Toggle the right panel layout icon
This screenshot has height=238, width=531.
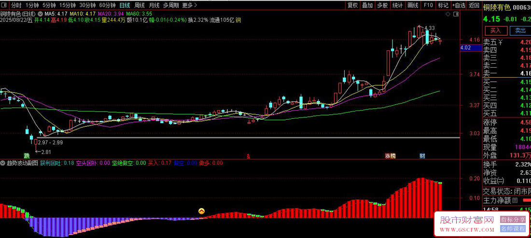[456, 14]
